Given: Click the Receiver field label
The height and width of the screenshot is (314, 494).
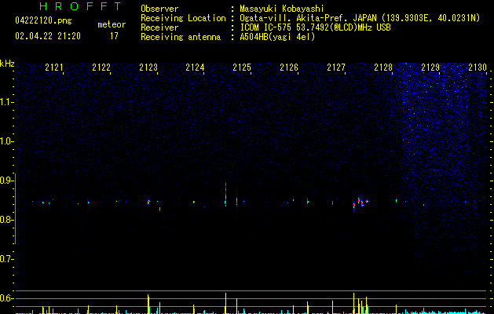Looking at the screenshot, I should pos(159,27).
